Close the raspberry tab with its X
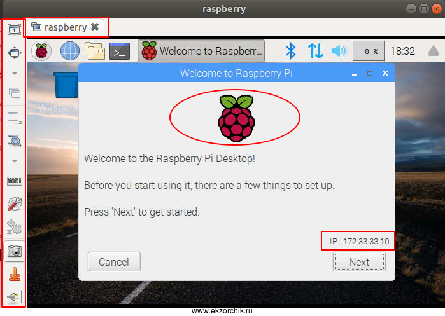445x316 pixels. 95,27
